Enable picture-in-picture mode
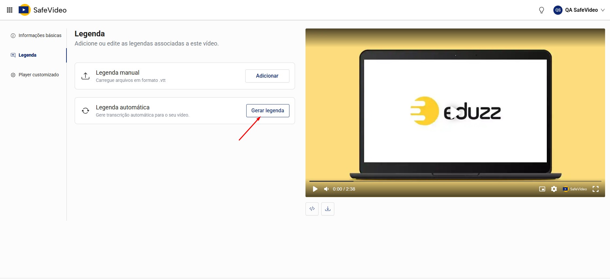Viewport: 610px width, 279px height. pos(542,189)
